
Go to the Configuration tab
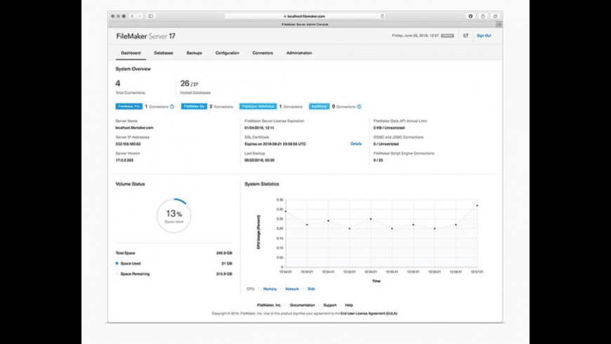[x=227, y=53]
